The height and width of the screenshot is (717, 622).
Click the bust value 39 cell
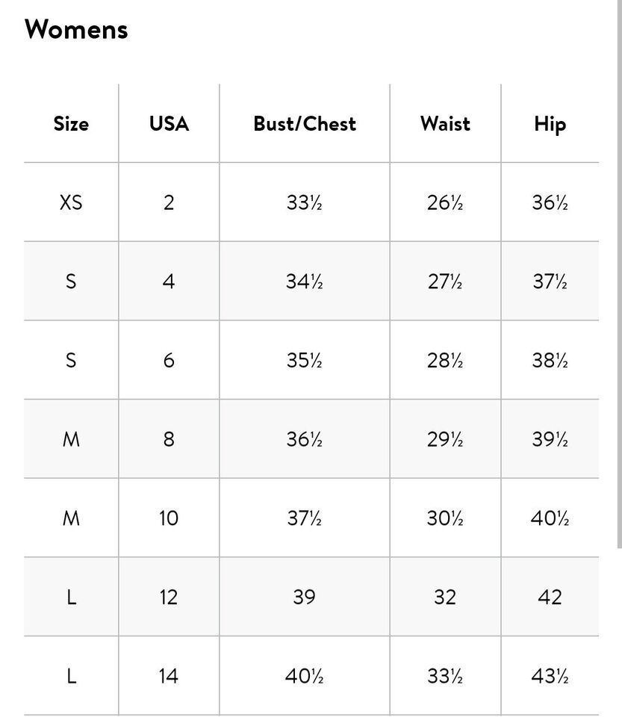(305, 597)
